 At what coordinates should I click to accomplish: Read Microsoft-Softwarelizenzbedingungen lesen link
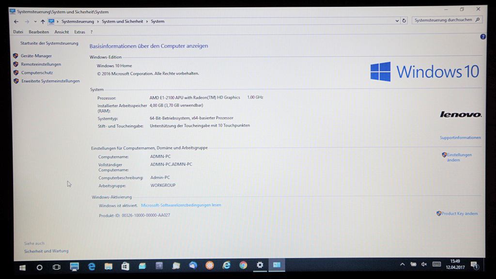coord(181,205)
